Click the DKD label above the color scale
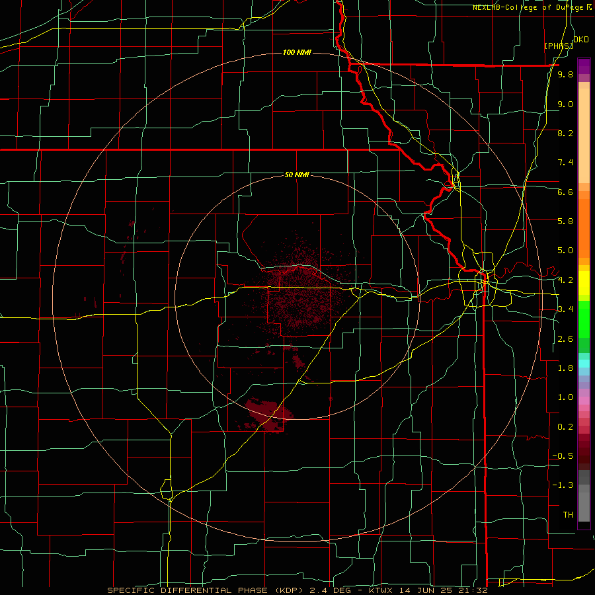 [581, 39]
